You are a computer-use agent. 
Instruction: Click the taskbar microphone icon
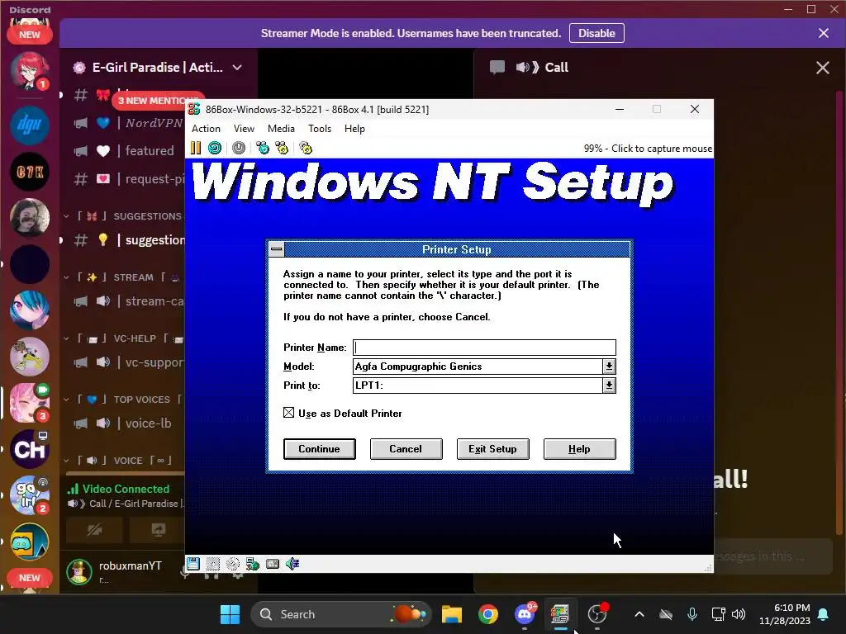(692, 614)
